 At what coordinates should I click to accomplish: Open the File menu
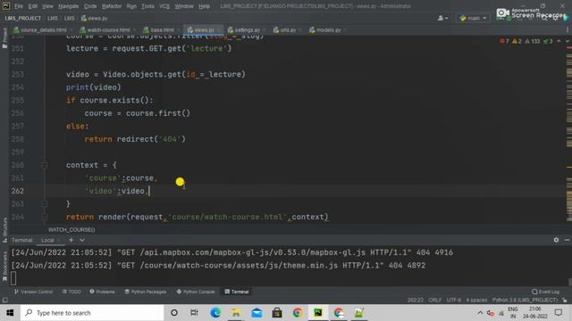[19, 6]
